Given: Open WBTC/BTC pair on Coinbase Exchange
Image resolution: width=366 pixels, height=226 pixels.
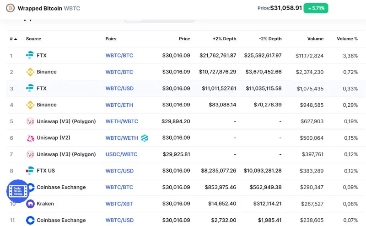Looking at the screenshot, I should click(119, 187).
